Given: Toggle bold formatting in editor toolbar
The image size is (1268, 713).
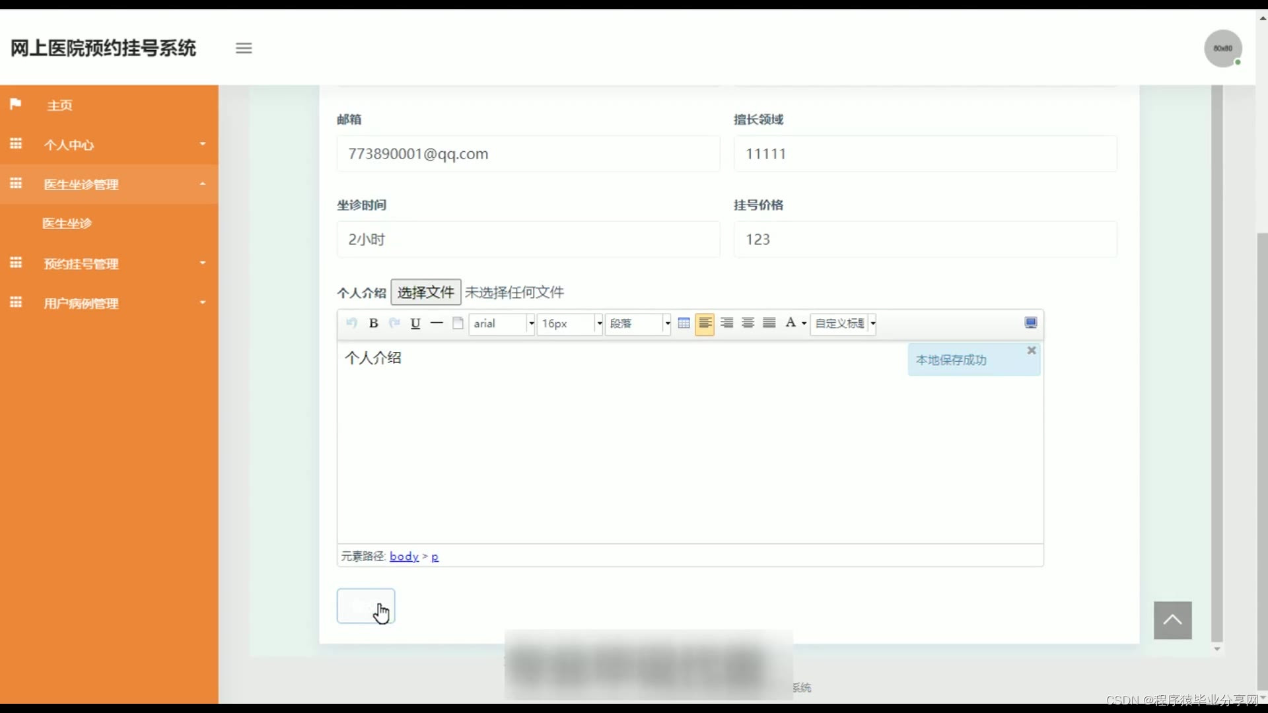Looking at the screenshot, I should coord(373,323).
